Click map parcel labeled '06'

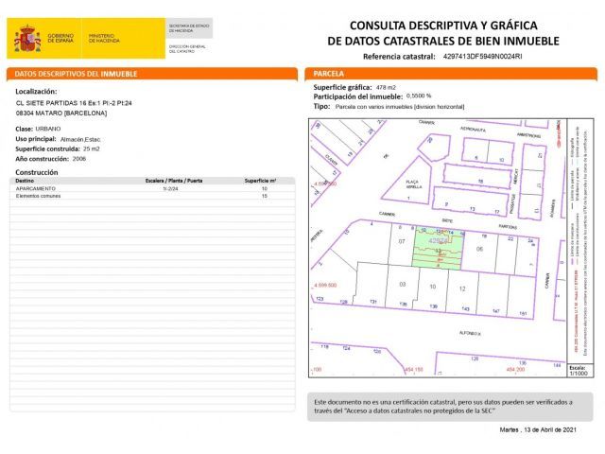pos(479,250)
